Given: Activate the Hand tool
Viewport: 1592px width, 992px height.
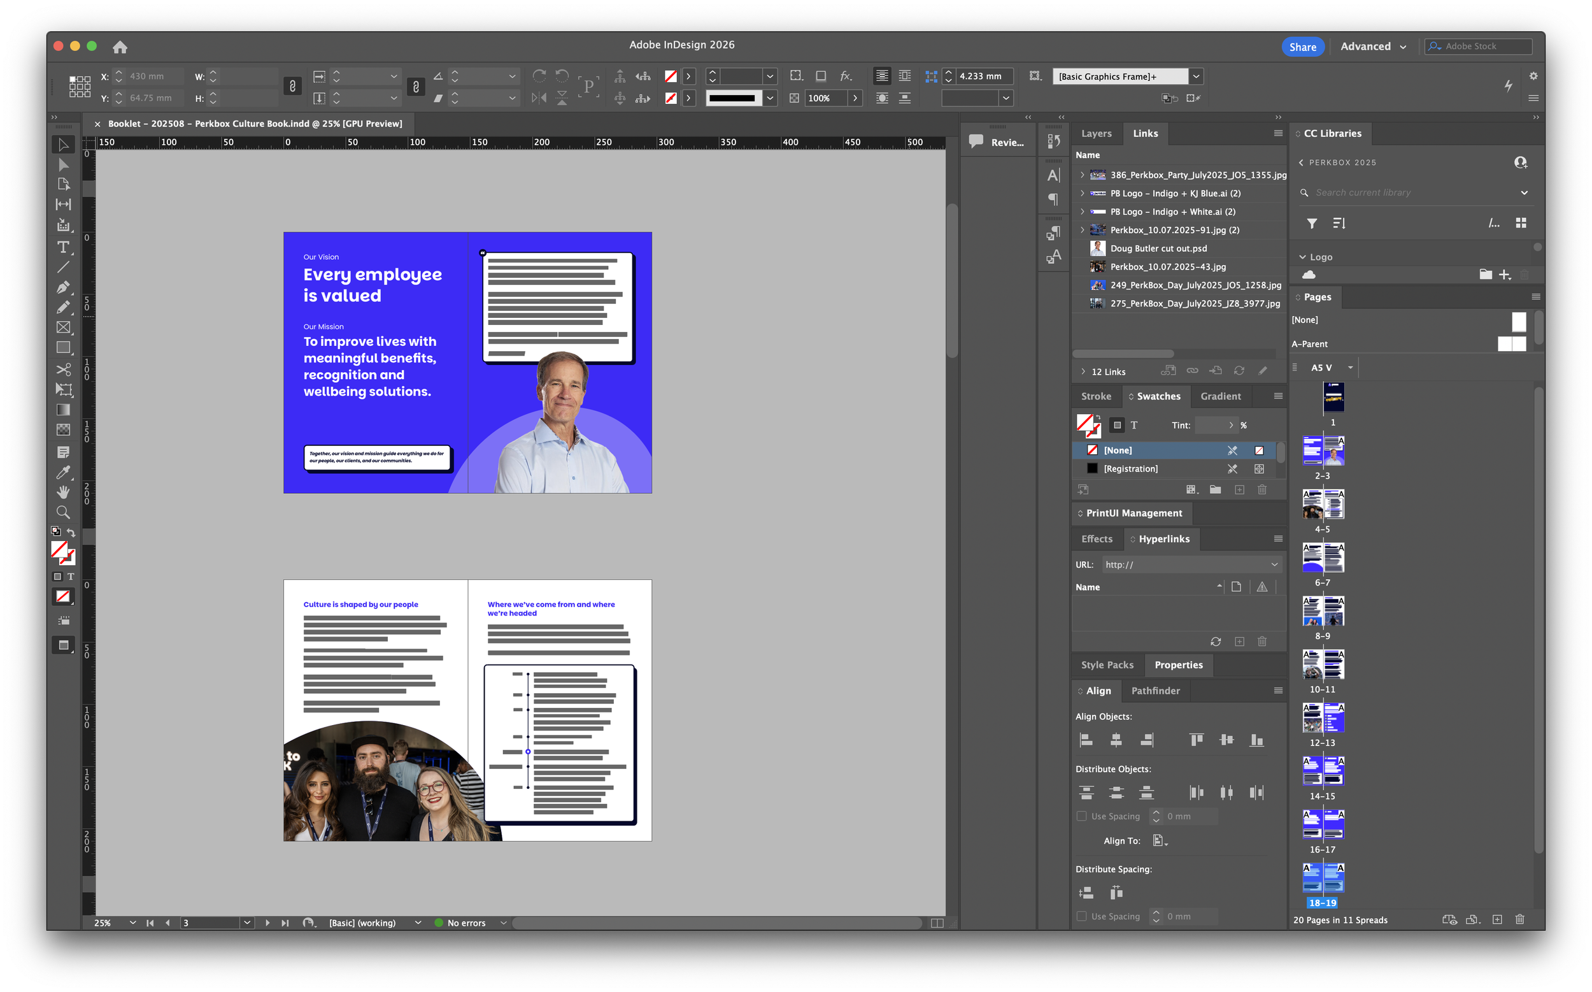Looking at the screenshot, I should (x=63, y=492).
